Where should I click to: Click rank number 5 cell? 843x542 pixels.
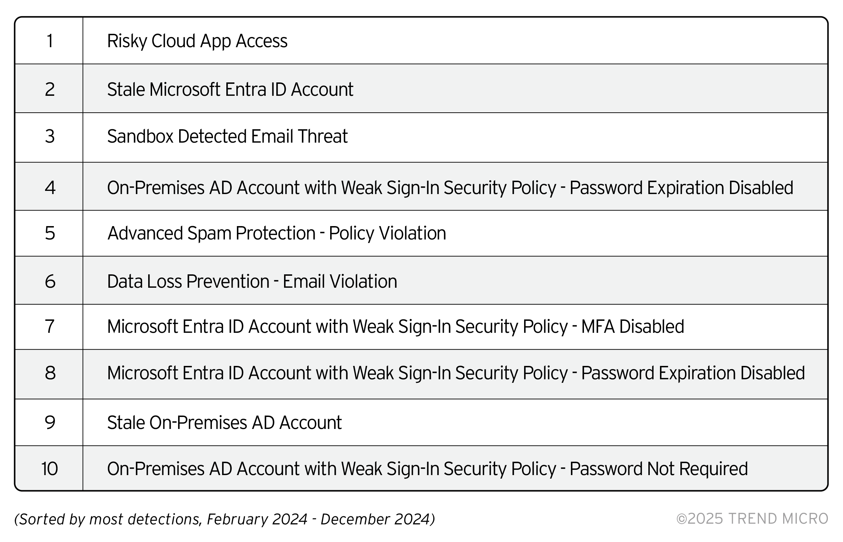50,233
